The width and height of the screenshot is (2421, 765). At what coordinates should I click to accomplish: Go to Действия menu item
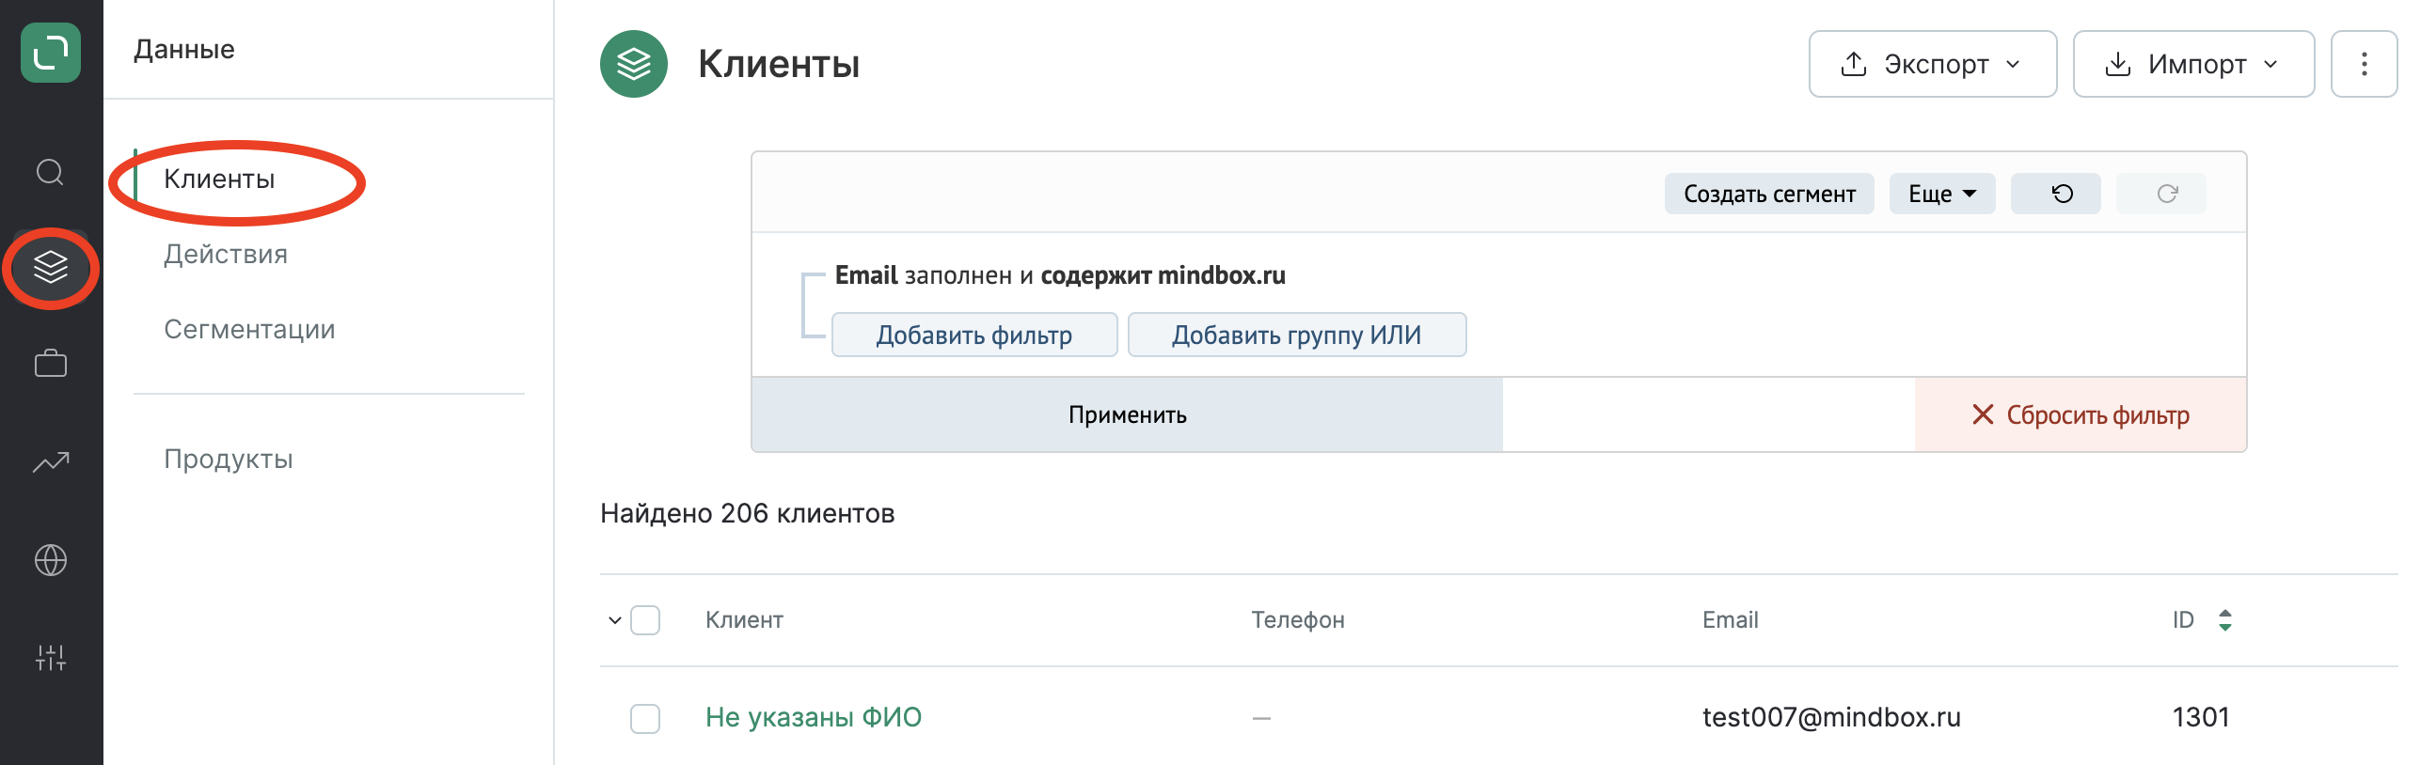click(x=226, y=254)
